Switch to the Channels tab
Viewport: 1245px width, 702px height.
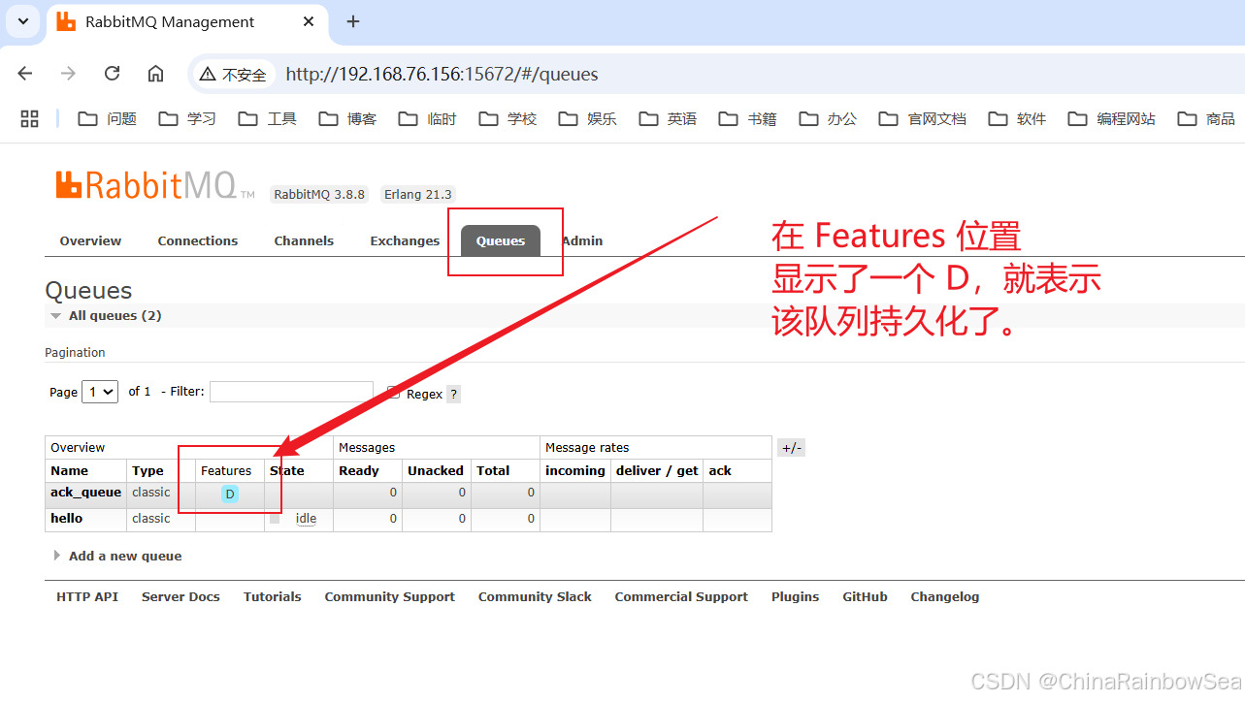point(304,240)
